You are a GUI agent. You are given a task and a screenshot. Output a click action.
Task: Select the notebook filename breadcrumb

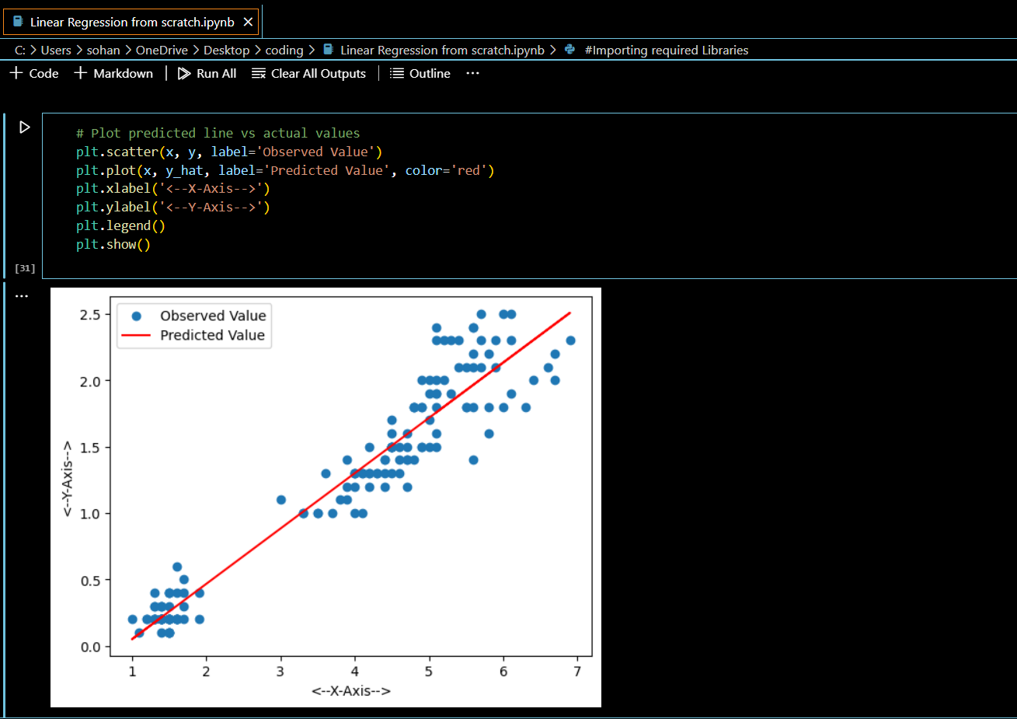click(442, 50)
